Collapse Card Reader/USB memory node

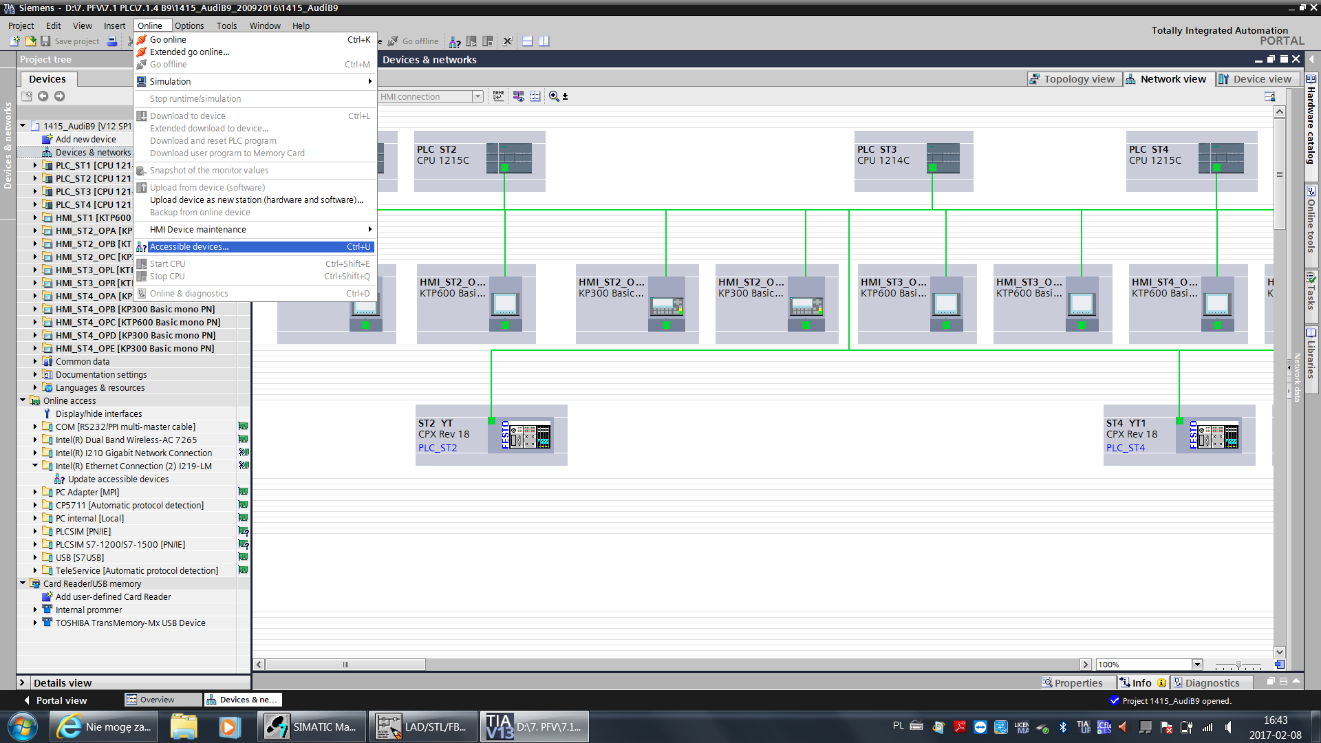pos(23,583)
